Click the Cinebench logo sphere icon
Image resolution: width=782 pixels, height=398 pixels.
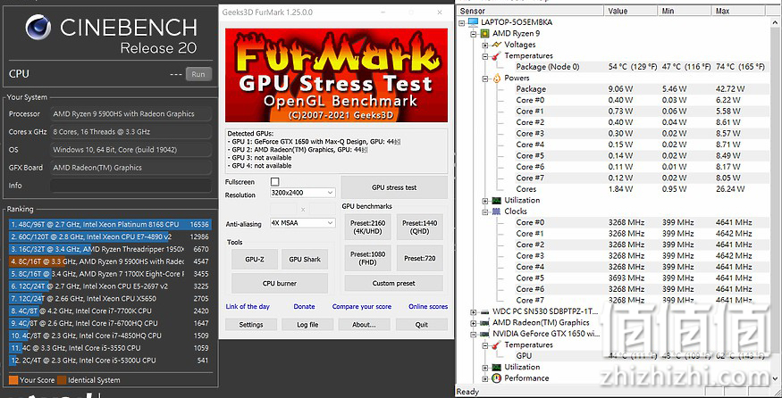coord(38,28)
